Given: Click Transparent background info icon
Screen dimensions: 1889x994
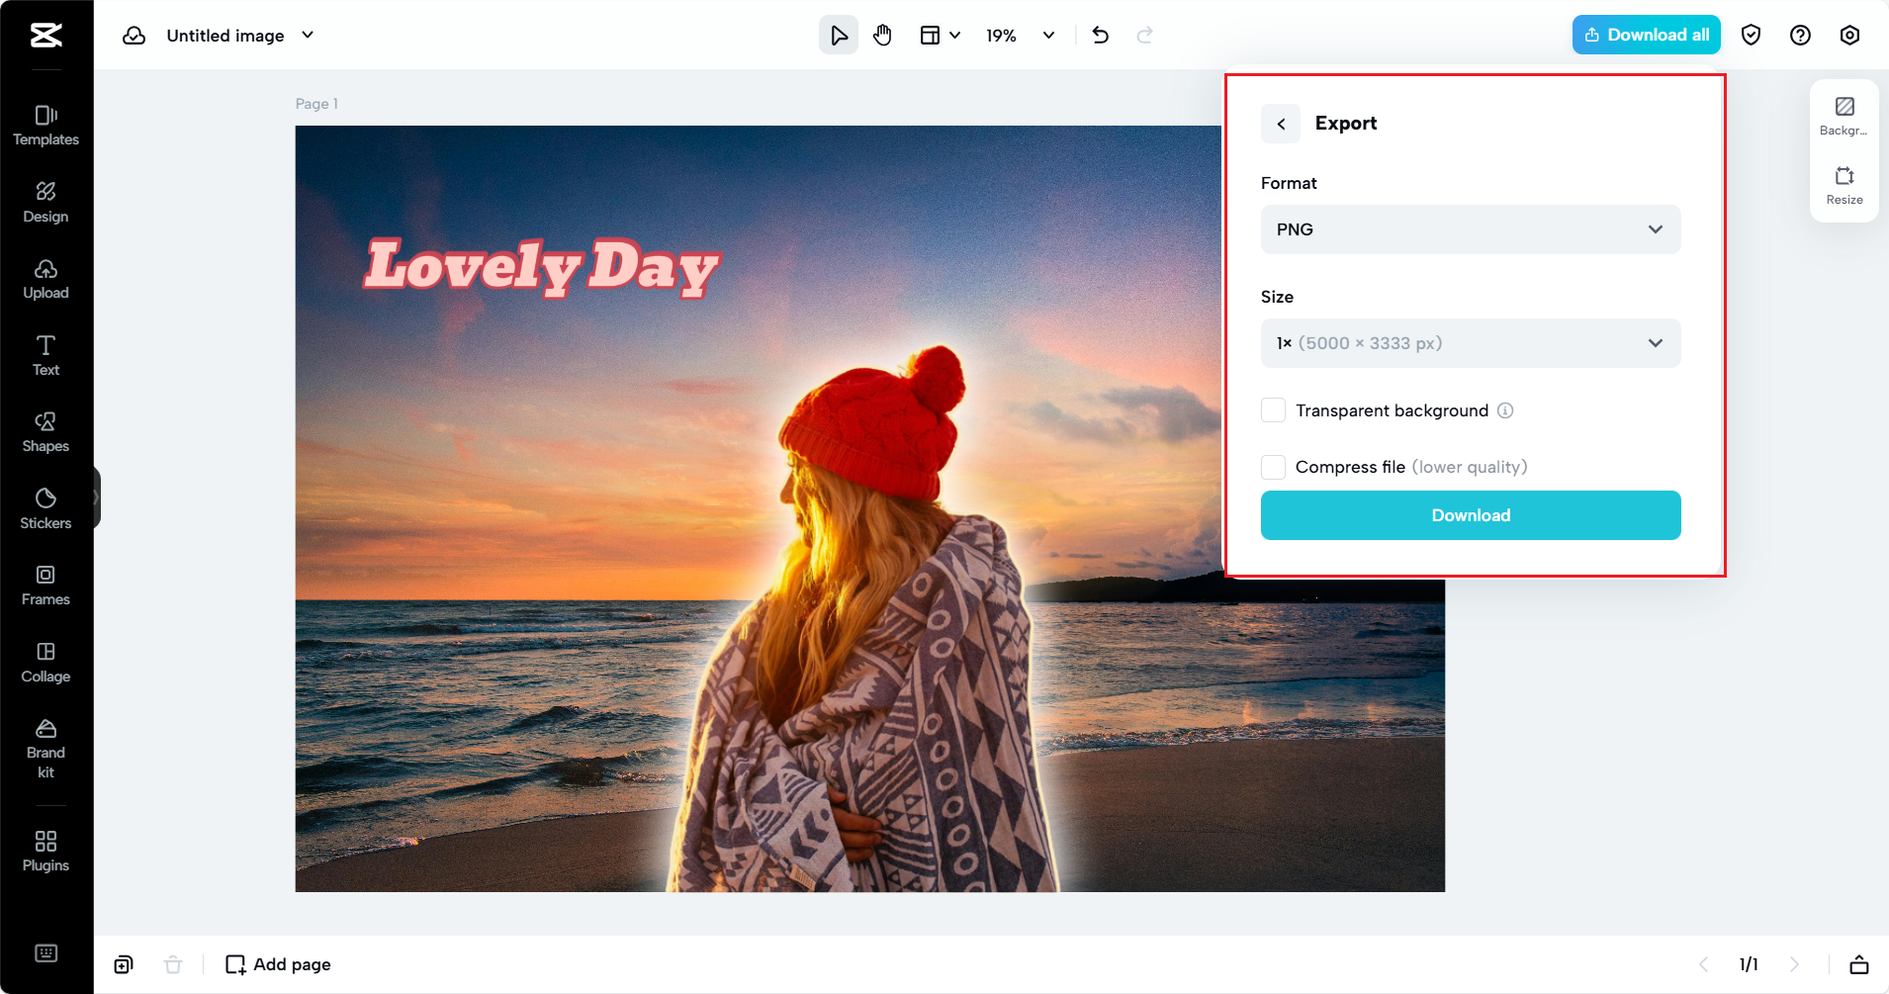Looking at the screenshot, I should coord(1505,410).
